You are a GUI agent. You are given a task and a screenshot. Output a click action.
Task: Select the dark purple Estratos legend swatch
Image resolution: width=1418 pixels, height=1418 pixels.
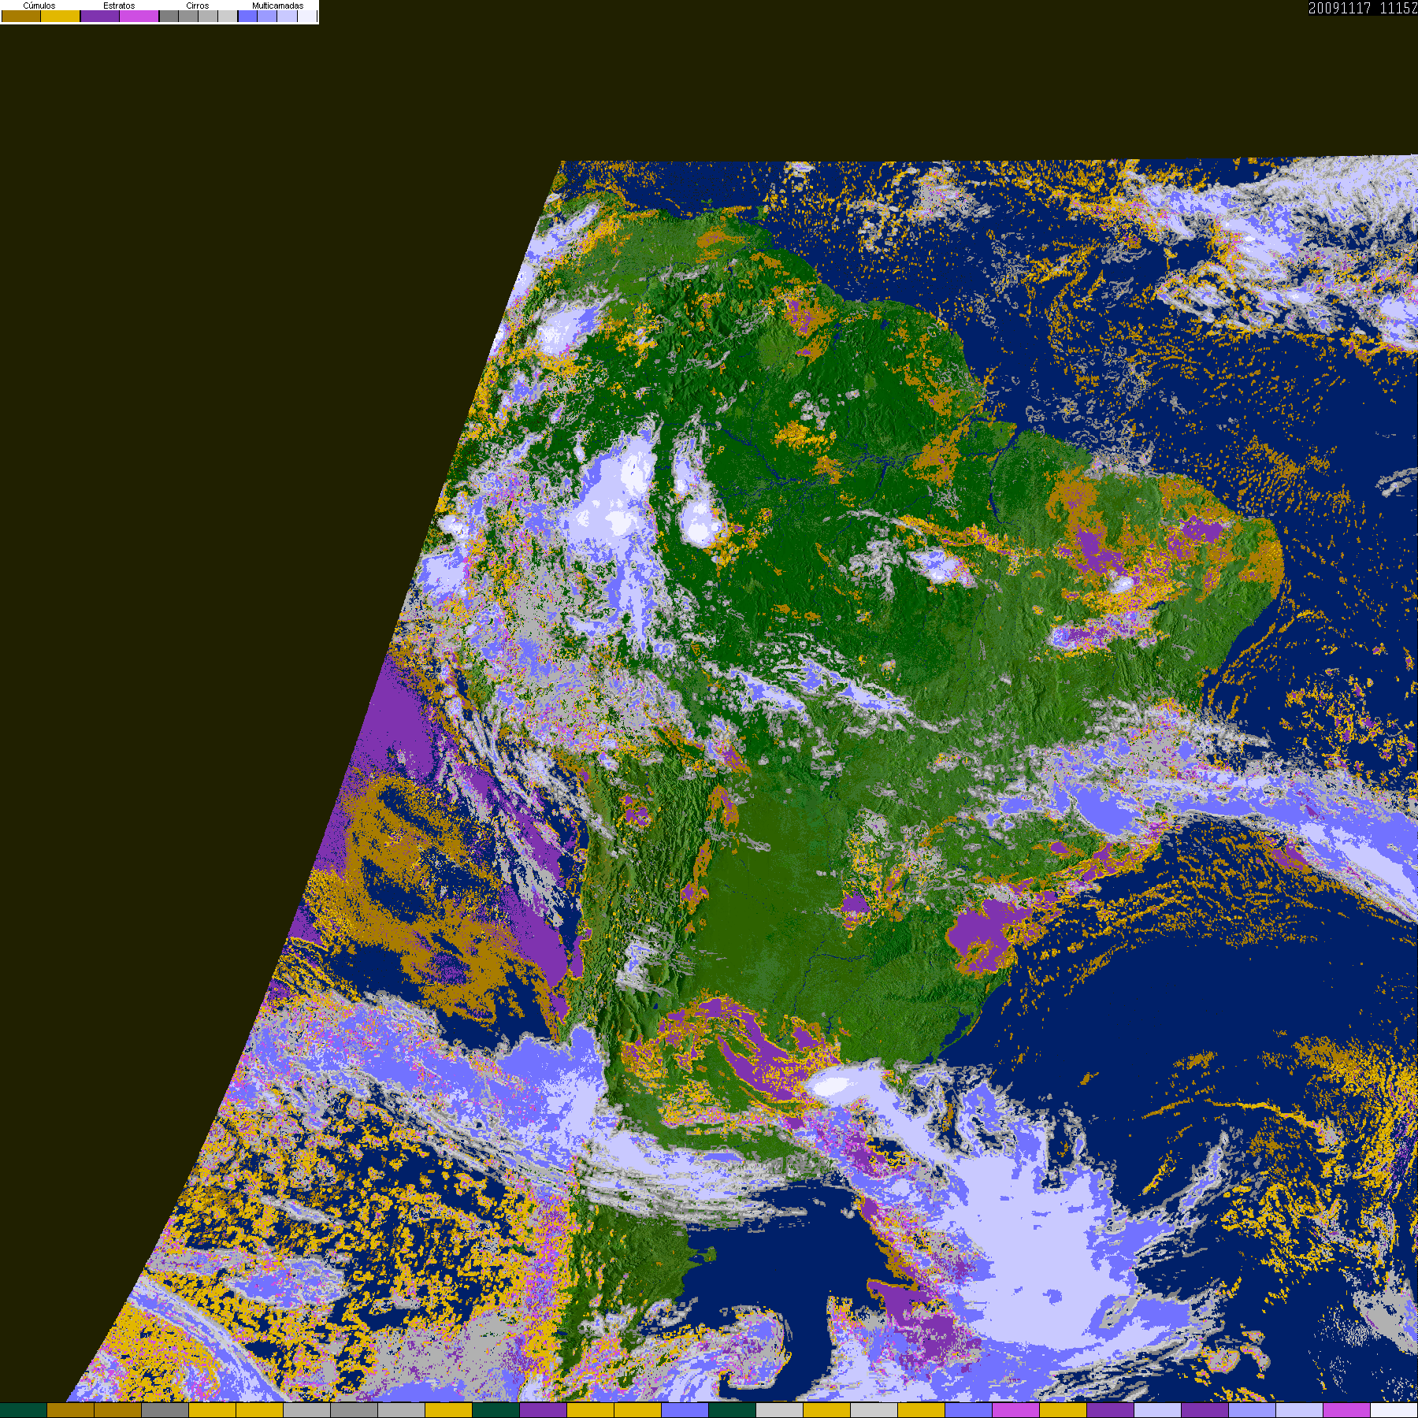tap(100, 16)
